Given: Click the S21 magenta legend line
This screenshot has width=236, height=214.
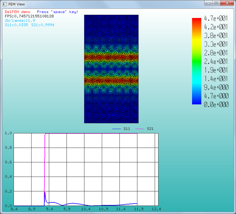Looking at the screenshot, I should (140, 129).
